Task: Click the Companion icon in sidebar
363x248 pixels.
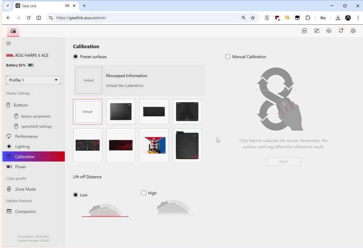Action: pos(9,211)
